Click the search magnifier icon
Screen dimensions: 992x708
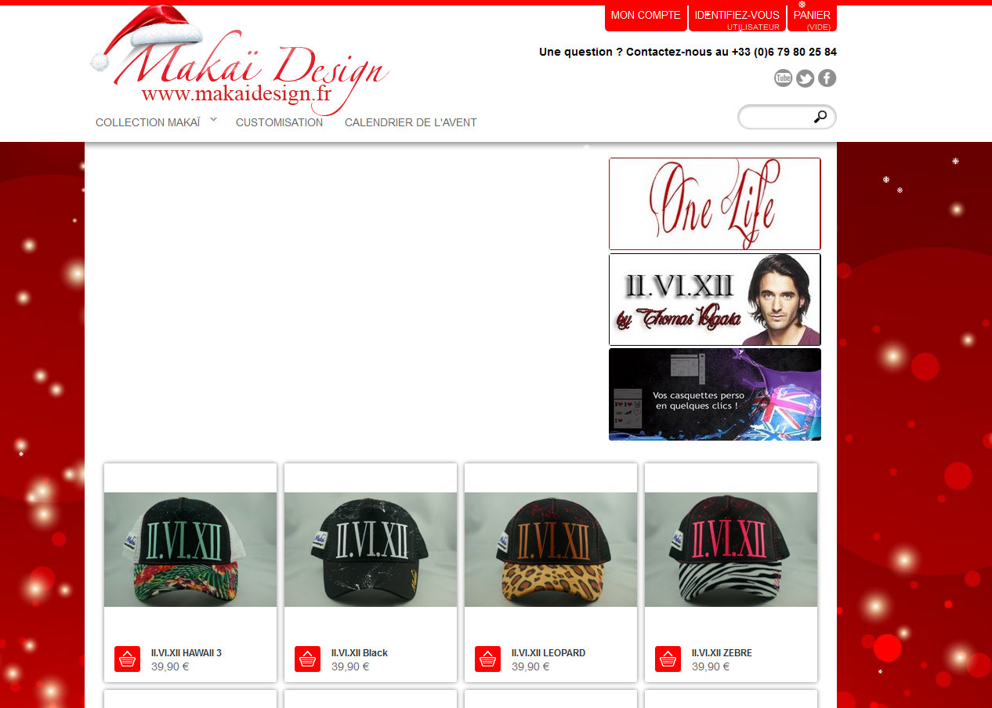[820, 117]
